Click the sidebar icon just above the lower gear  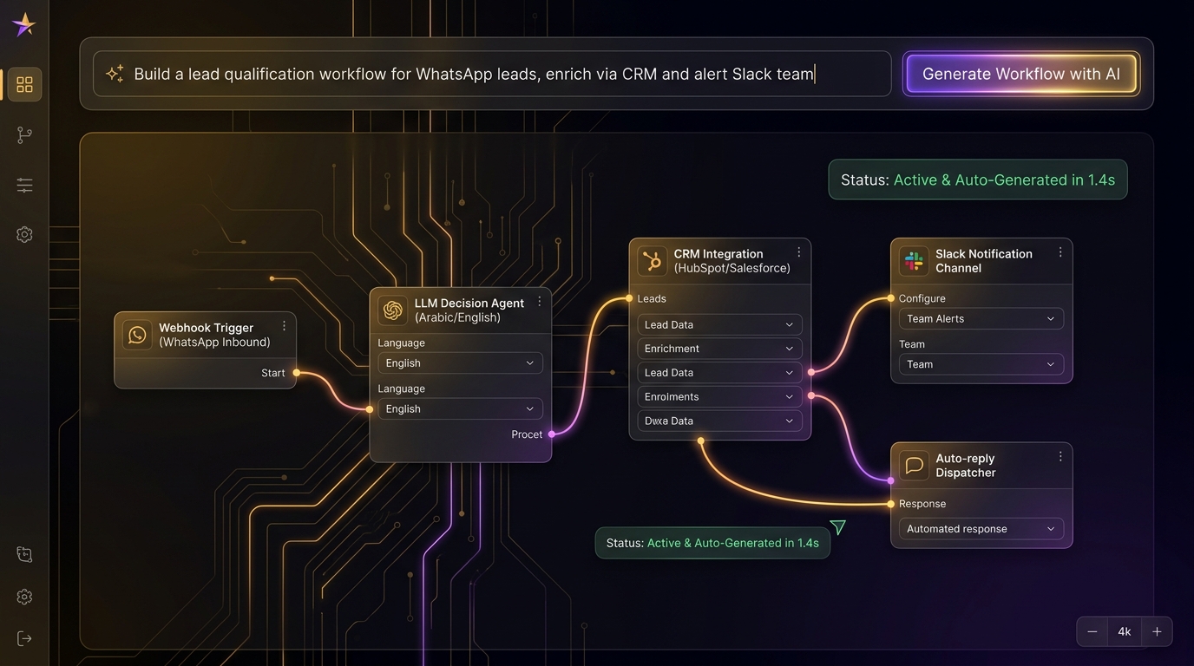coord(24,555)
